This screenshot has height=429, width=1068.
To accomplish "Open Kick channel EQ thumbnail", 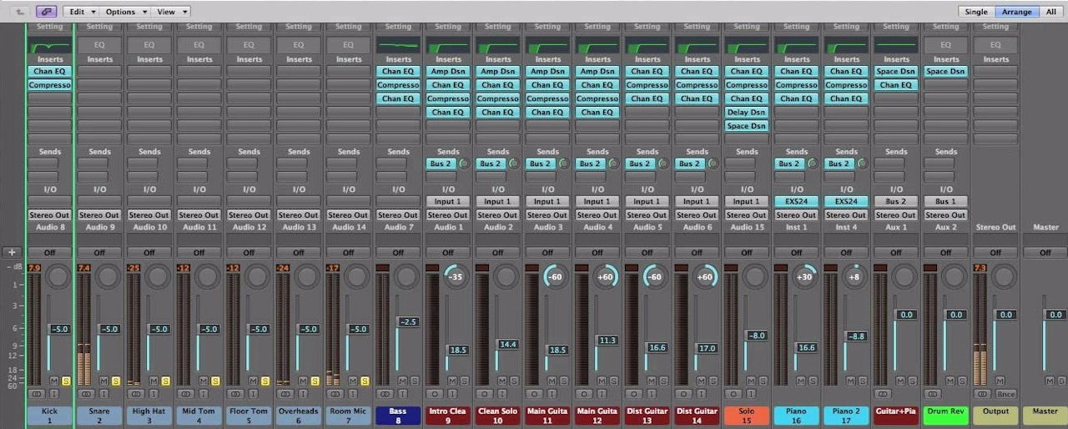I will [x=49, y=45].
